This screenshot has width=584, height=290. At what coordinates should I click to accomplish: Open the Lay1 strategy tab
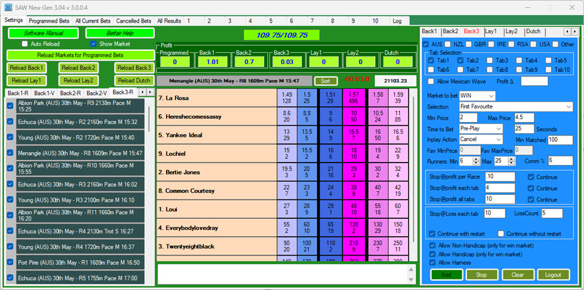click(491, 31)
